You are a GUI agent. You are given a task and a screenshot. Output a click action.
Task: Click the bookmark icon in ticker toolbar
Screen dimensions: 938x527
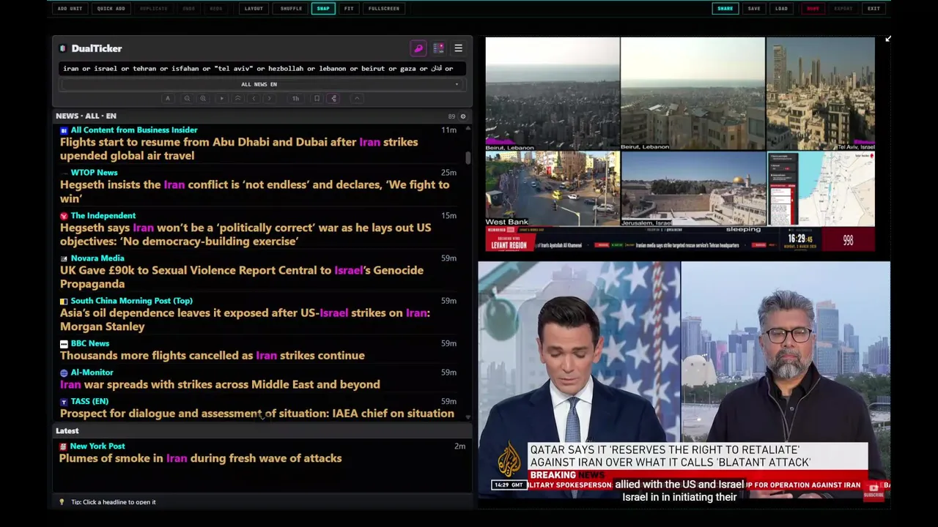317,99
